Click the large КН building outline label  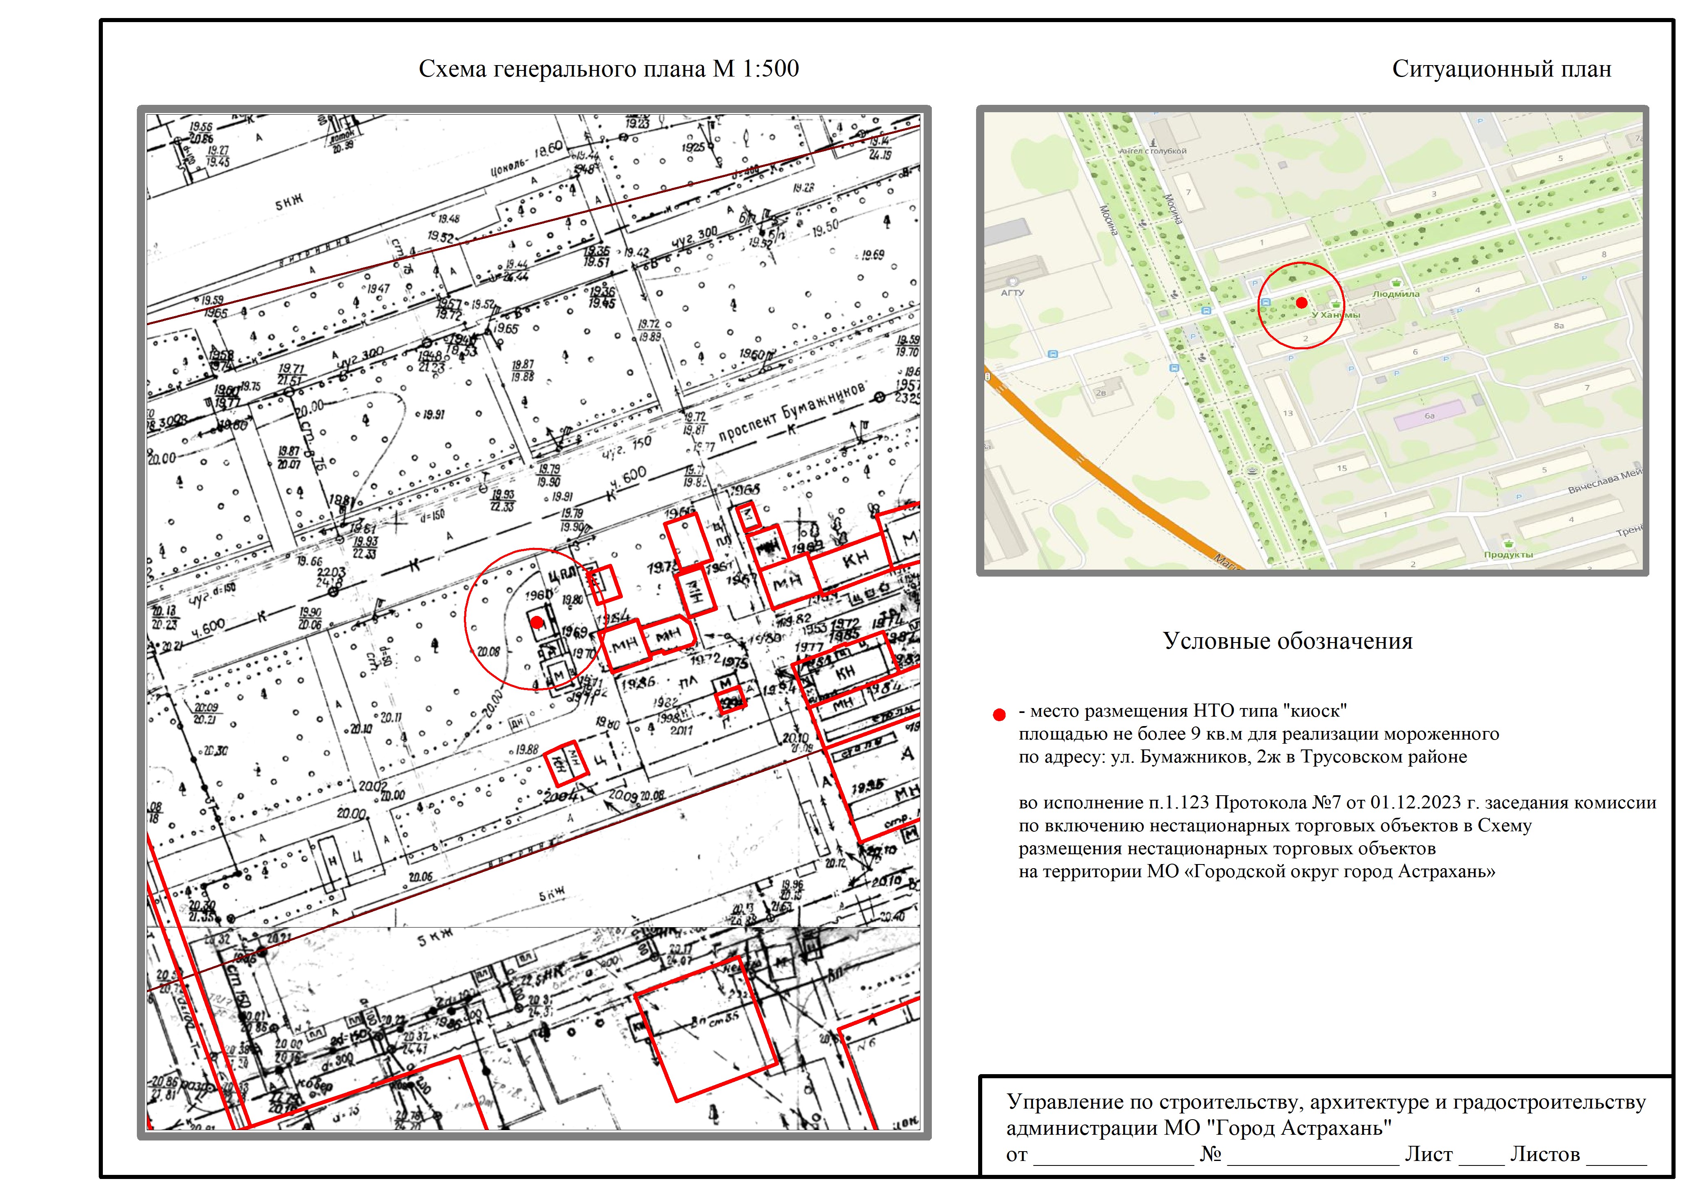tap(856, 559)
